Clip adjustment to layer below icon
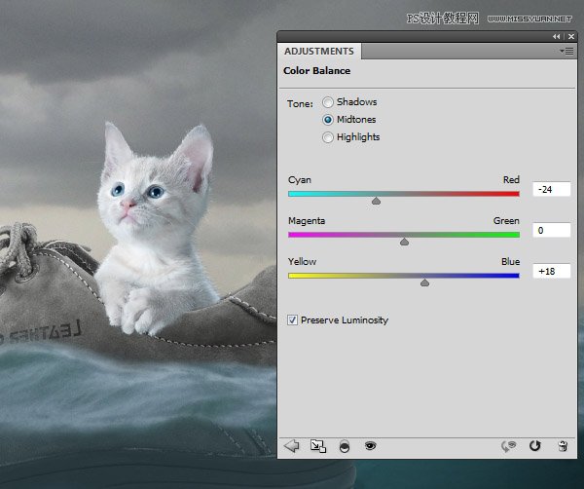Image resolution: width=584 pixels, height=489 pixels. click(x=344, y=445)
